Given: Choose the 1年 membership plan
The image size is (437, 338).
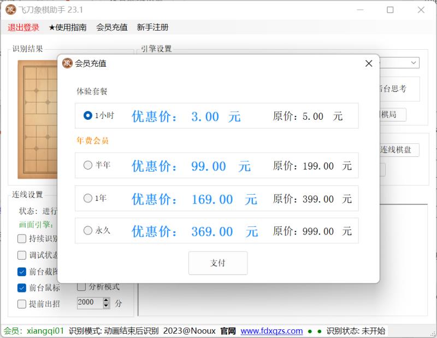Looking at the screenshot, I should click(x=88, y=199).
